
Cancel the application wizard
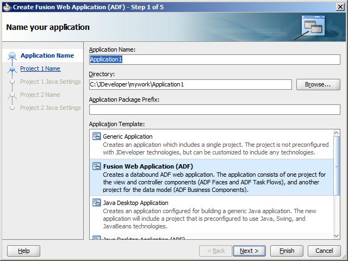(324, 251)
